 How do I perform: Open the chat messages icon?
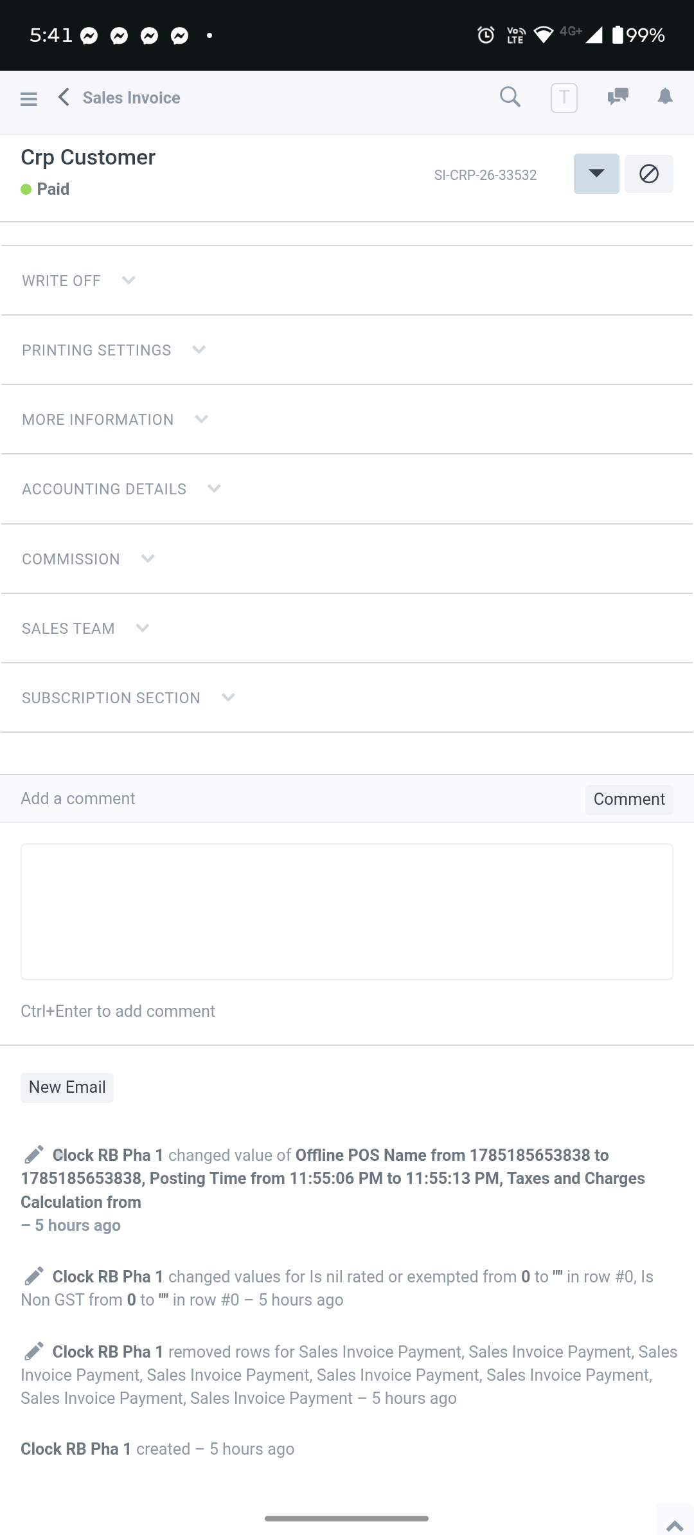pos(618,97)
